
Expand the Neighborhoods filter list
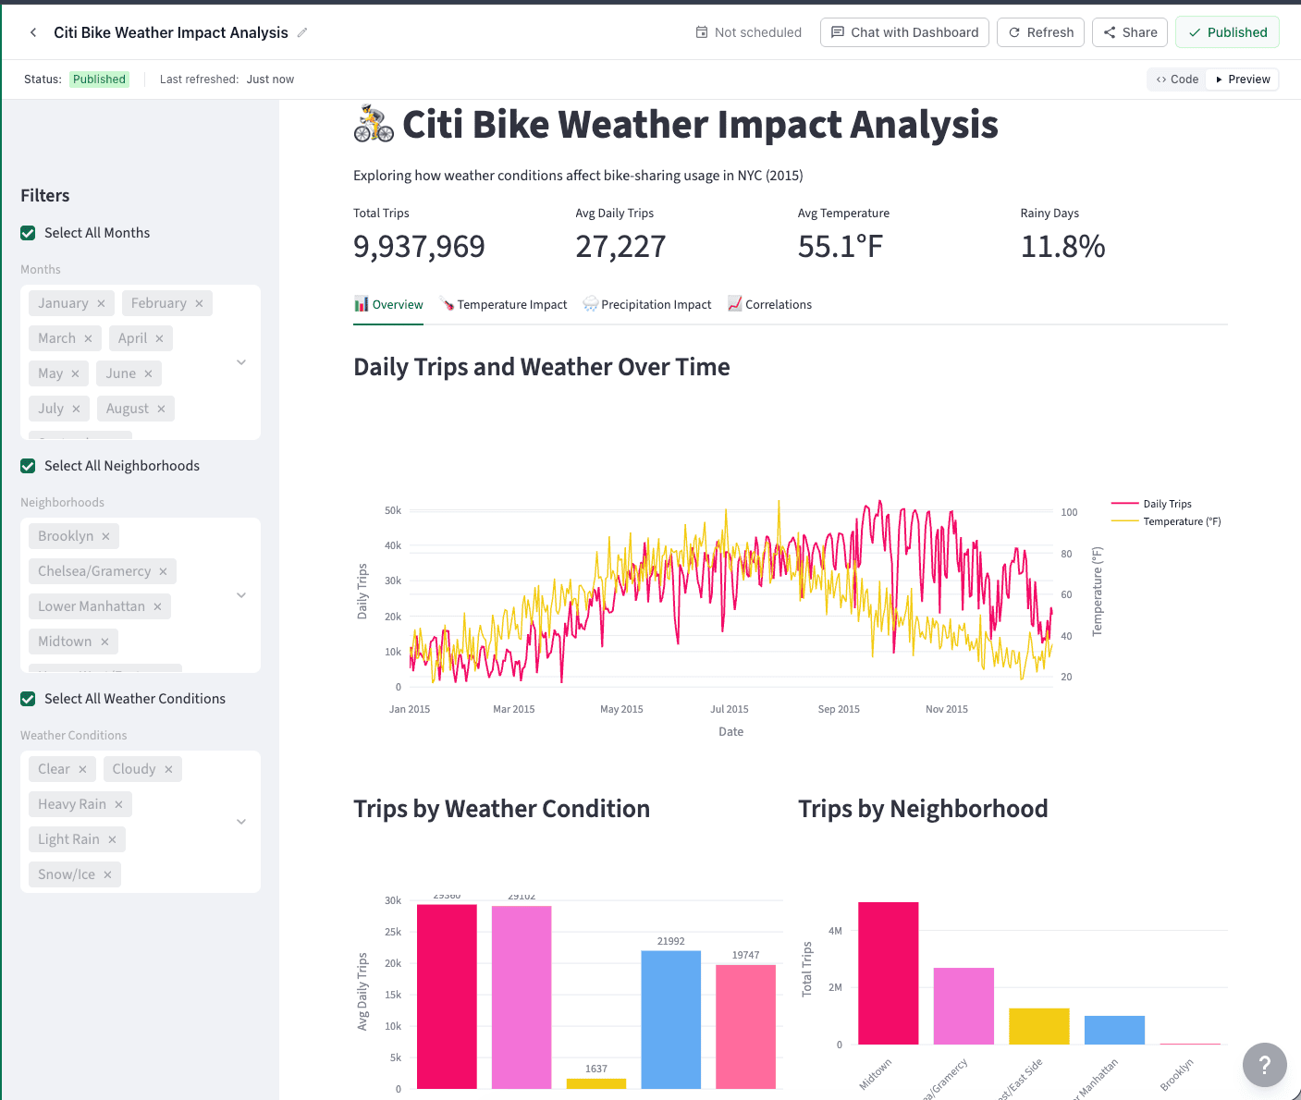point(241,595)
